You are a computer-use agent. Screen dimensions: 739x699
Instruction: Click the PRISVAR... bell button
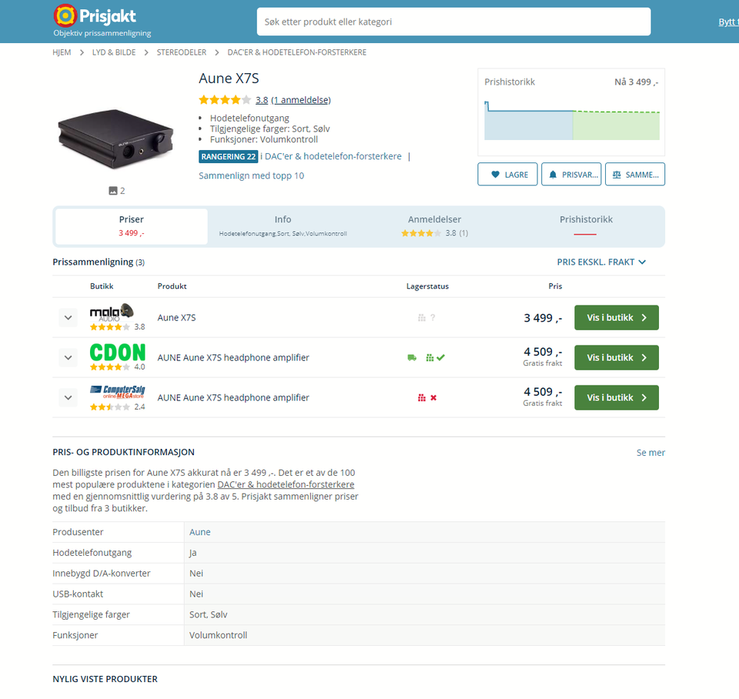click(x=571, y=175)
